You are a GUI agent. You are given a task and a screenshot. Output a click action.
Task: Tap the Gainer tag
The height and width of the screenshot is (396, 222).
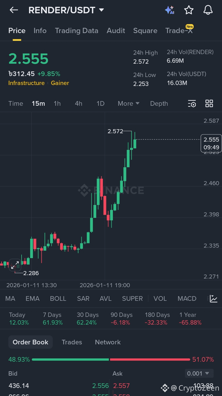60,83
